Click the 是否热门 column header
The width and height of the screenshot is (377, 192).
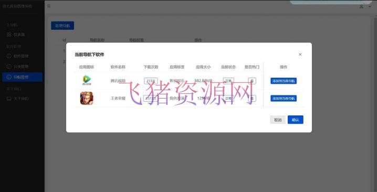[x=252, y=67]
